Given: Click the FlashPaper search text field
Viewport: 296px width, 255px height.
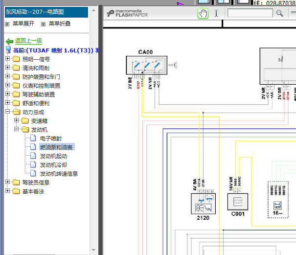Looking at the screenshot, I should [x=250, y=13].
